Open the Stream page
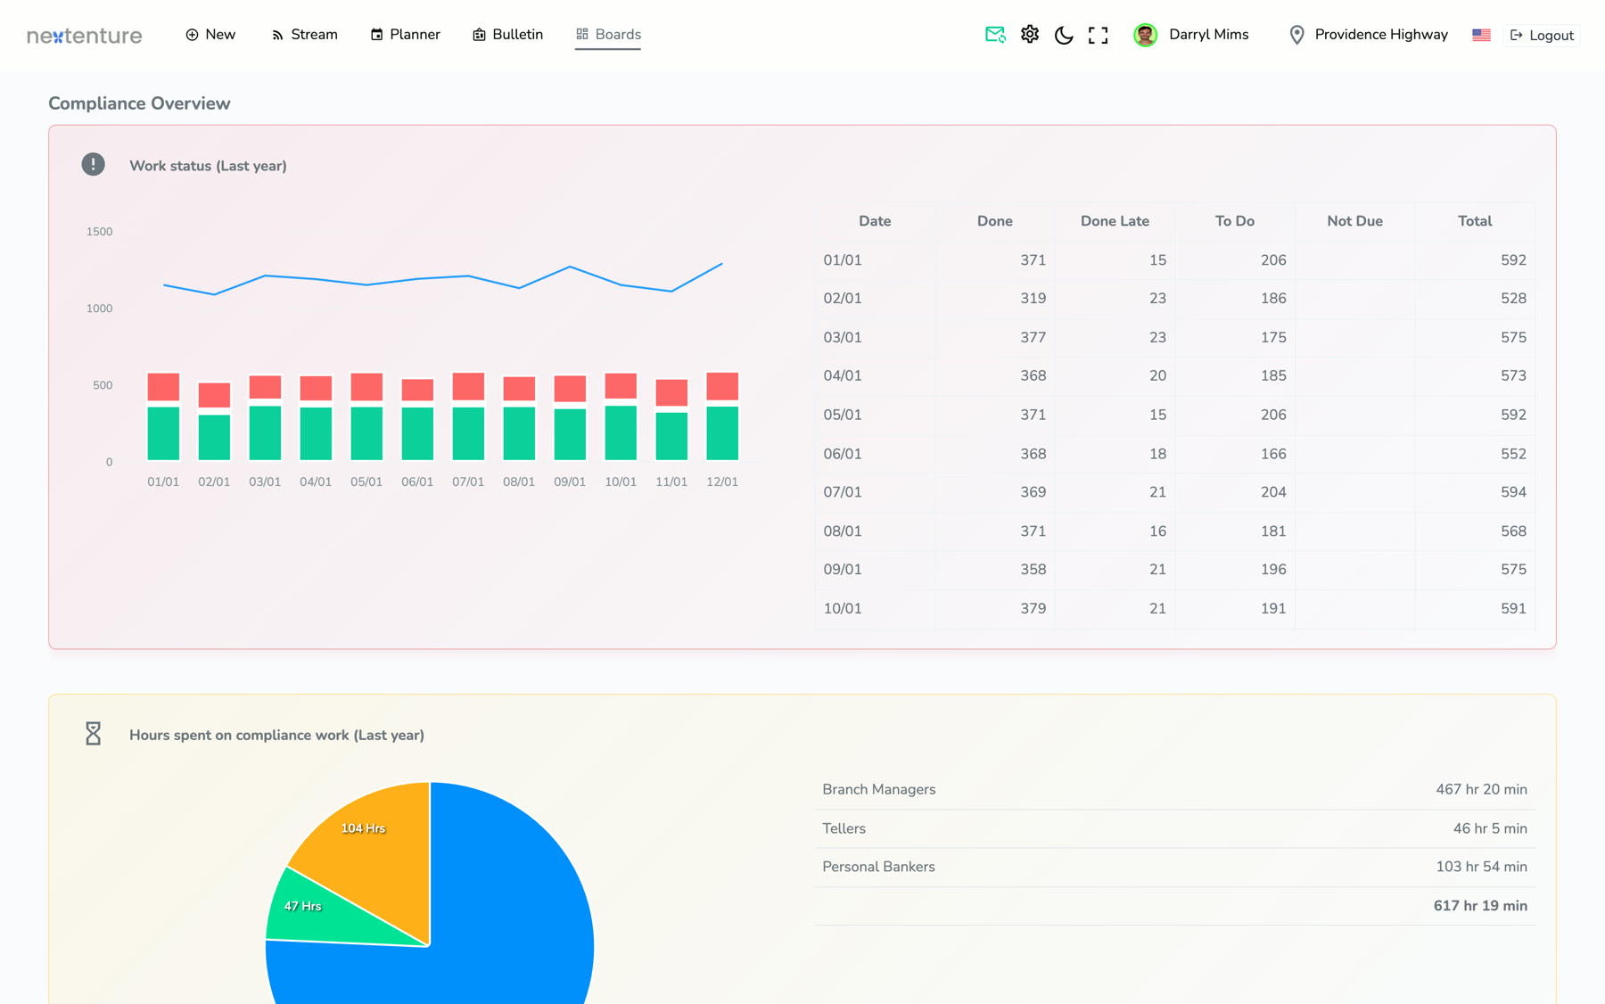Image resolution: width=1605 pixels, height=1004 pixels. [304, 35]
